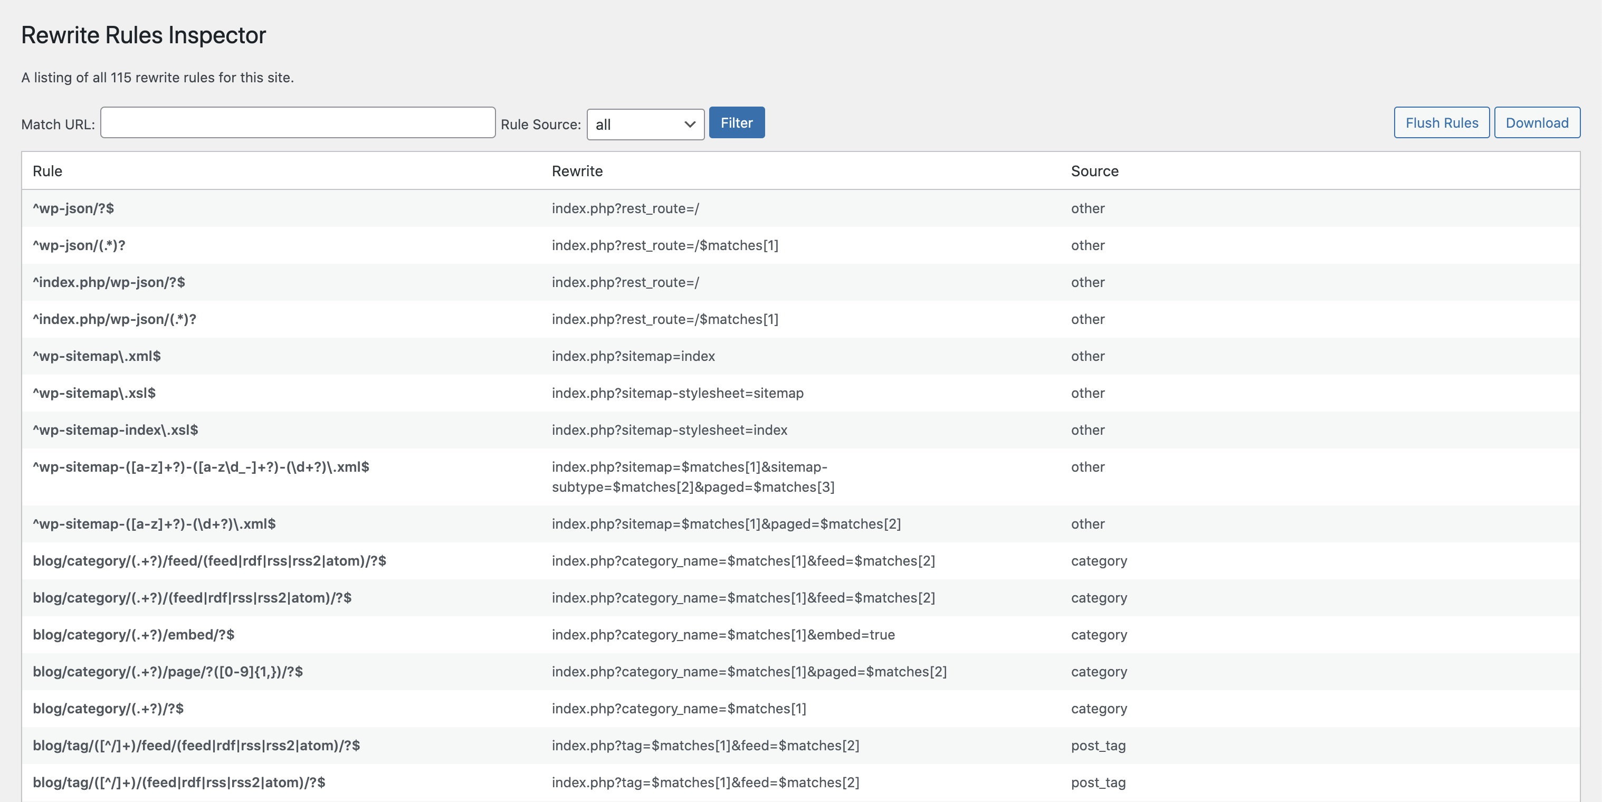Click the ^wp-sitemap\.xsl$ rule
The image size is (1602, 802).
pos(94,393)
